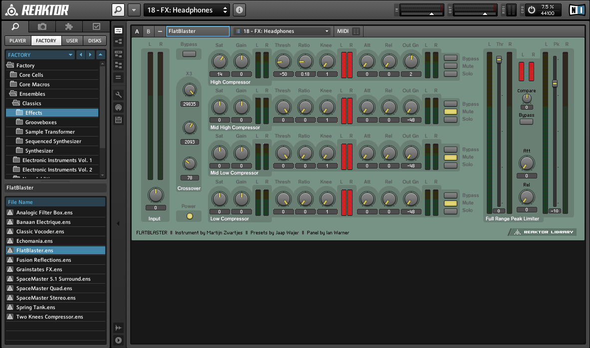Load Two Knees Compressor.ens from the list
Screen dimensions: 590x348
point(55,317)
